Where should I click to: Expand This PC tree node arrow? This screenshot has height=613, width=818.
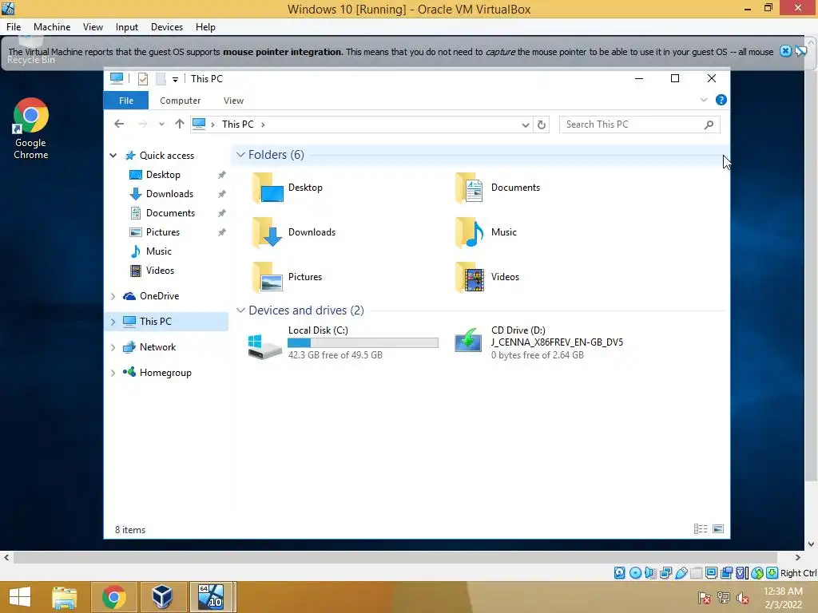(113, 322)
